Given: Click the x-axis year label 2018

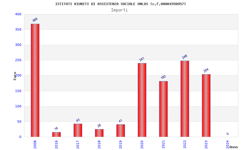Looking at the screenshot, I should (x=99, y=145).
